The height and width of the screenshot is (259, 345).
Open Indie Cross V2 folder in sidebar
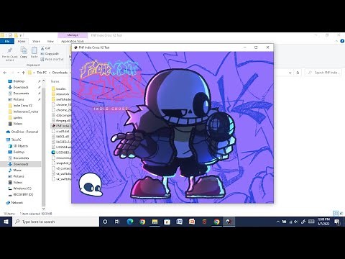[23, 106]
